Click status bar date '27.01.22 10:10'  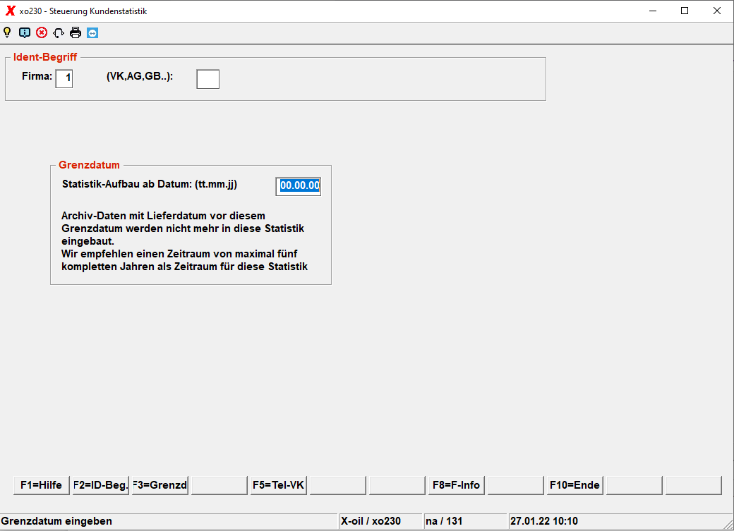click(x=544, y=521)
